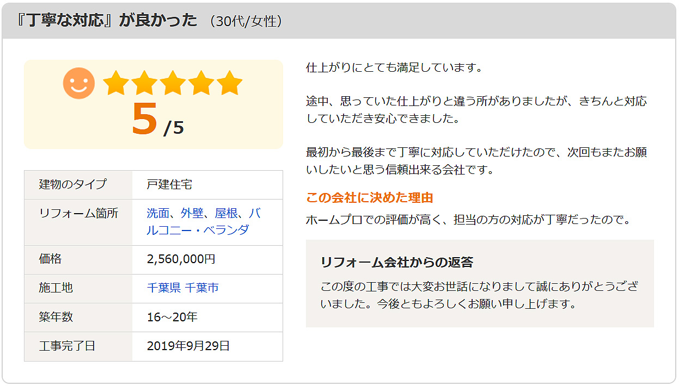Image resolution: width=679 pixels, height=386 pixels.
Task: Click the この会社に決めた理由 heading
Action: pos(369,197)
